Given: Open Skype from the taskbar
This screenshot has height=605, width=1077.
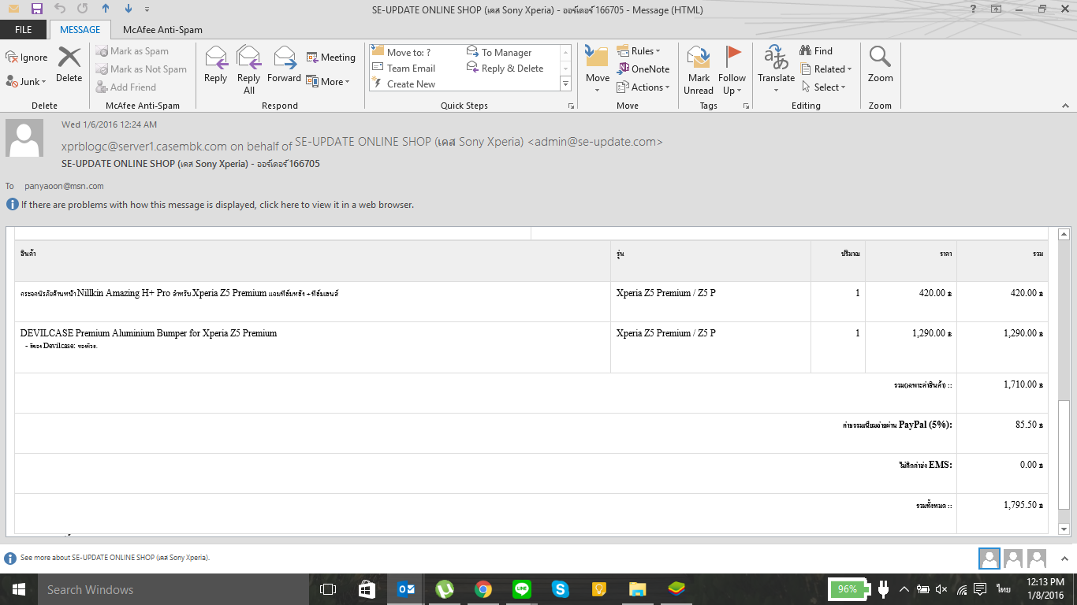Looking at the screenshot, I should tap(561, 589).
